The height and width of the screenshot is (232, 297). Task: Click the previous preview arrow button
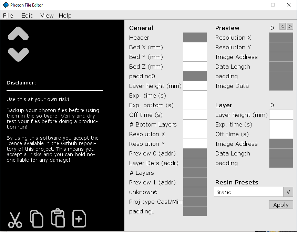(x=281, y=26)
